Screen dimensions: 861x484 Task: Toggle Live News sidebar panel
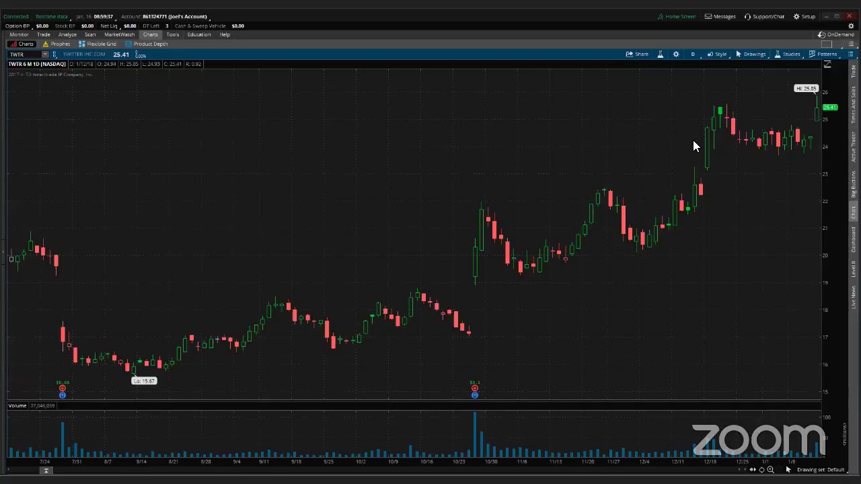point(853,297)
